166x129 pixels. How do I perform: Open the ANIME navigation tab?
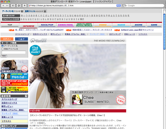(x=138, y=25)
